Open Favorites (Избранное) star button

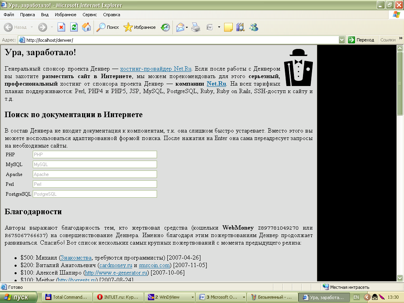click(x=139, y=27)
